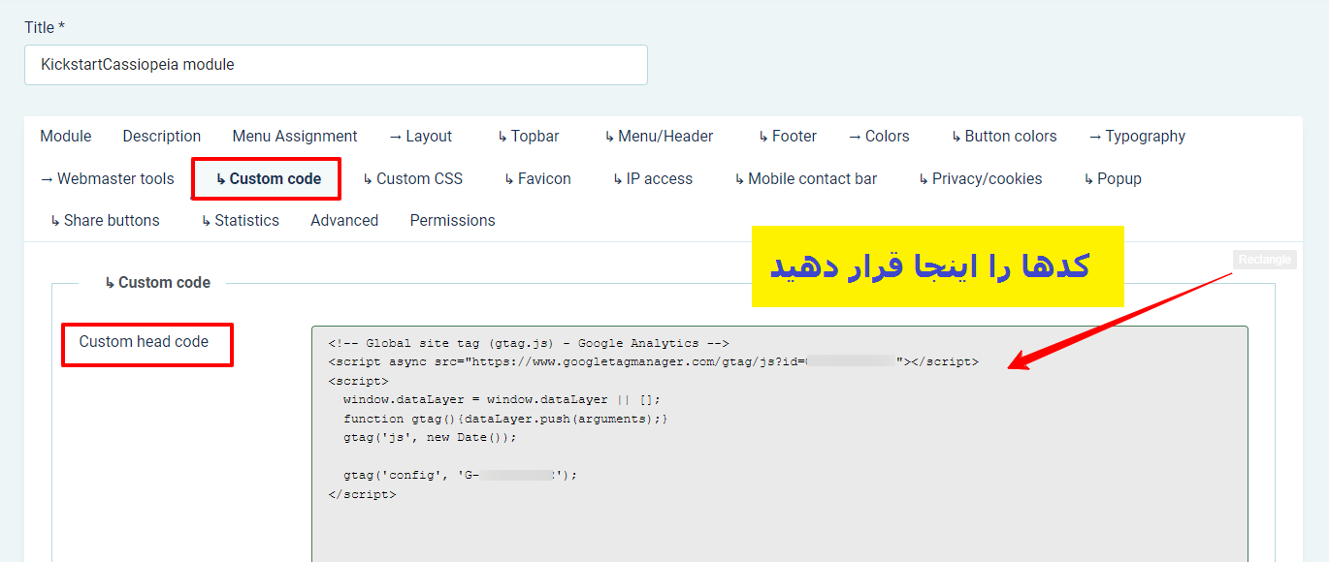Switch to the Permissions tab
The image size is (1329, 562).
pyautogui.click(x=451, y=220)
